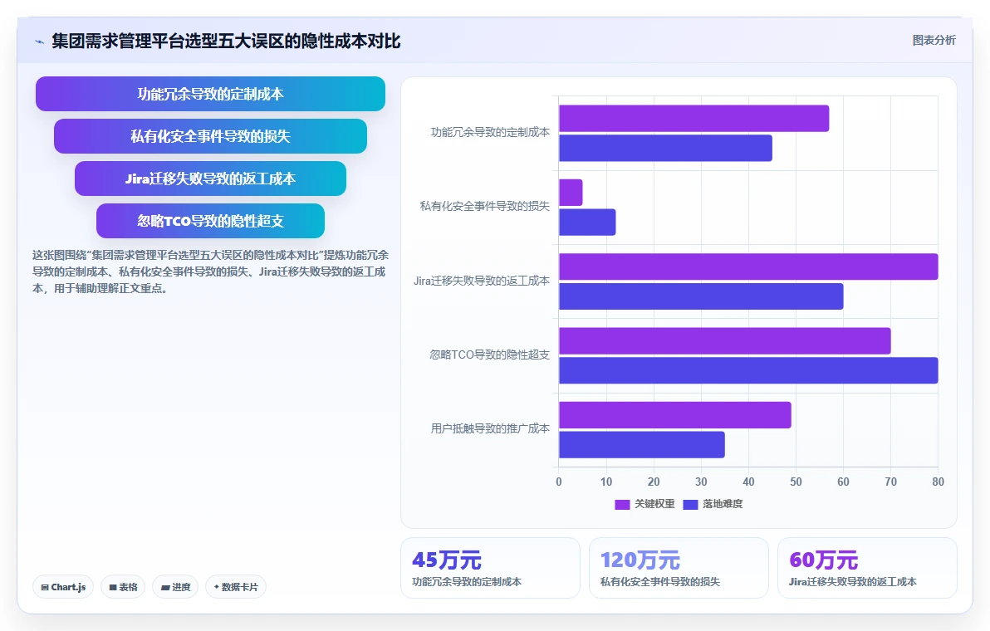Viewport: 990px width, 631px height.
Task: Click the lightning icon beside the title
Action: pos(39,42)
